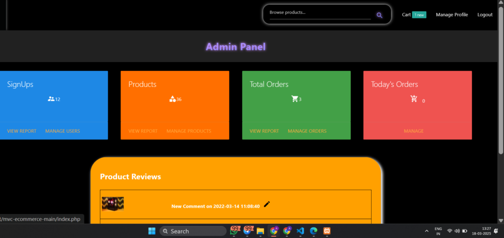The image size is (504, 238).
Task: Click the 'SignUps' card title
Action: click(20, 84)
